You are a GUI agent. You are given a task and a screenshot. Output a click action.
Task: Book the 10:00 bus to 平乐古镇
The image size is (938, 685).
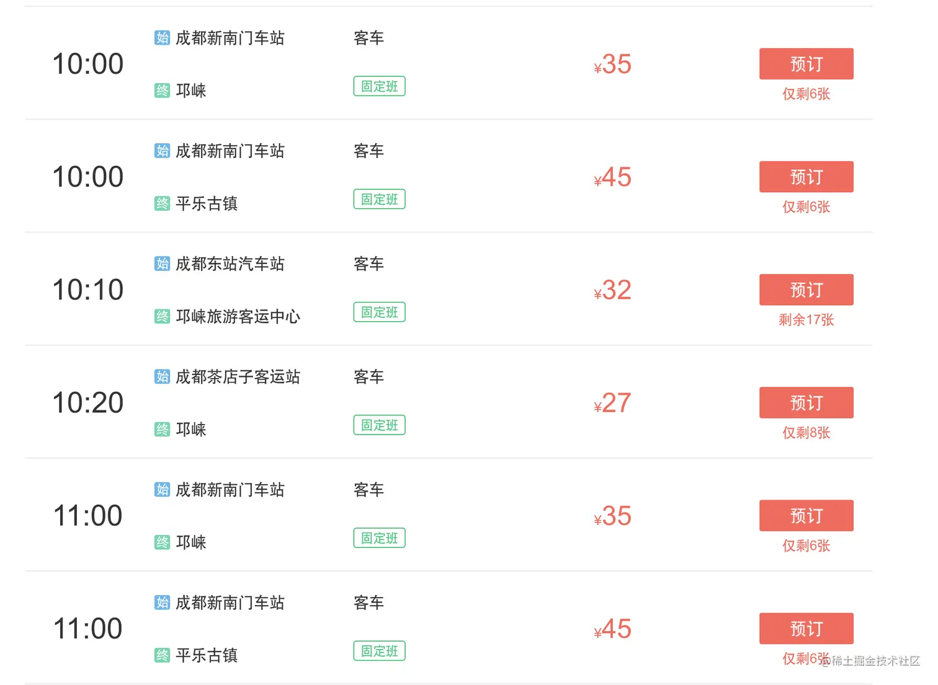tap(806, 177)
